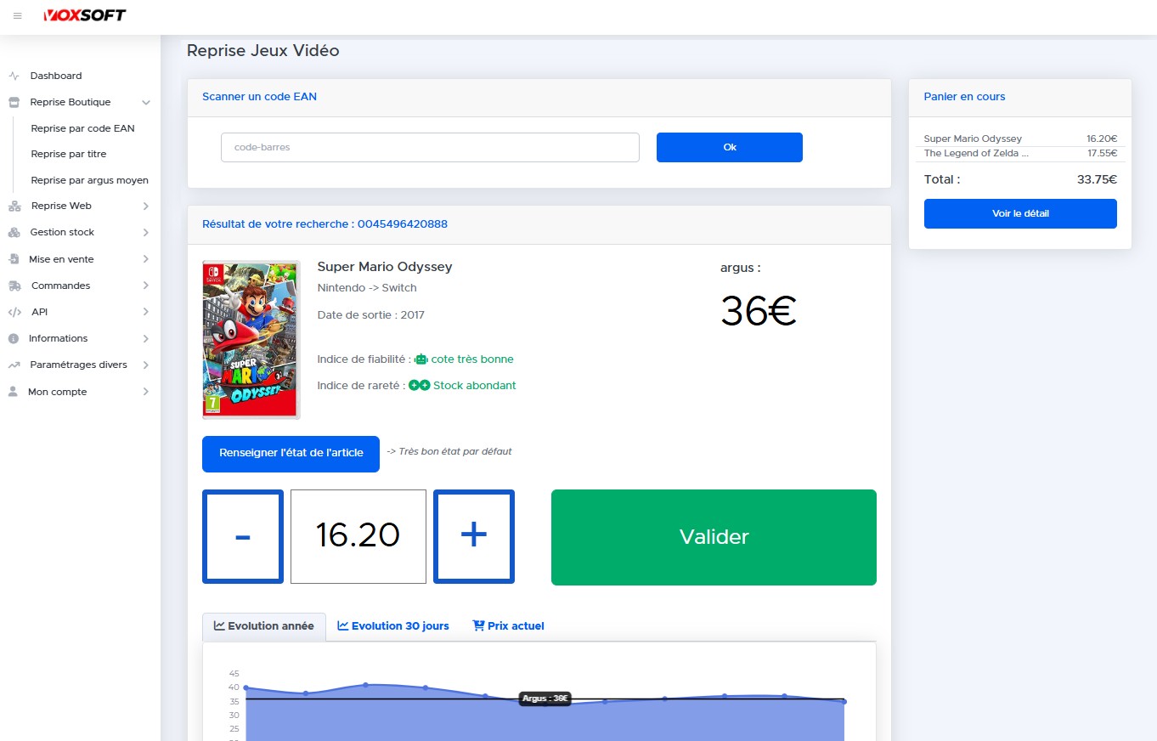
Task: Click the Gestion stock icon
Action: click(x=14, y=232)
